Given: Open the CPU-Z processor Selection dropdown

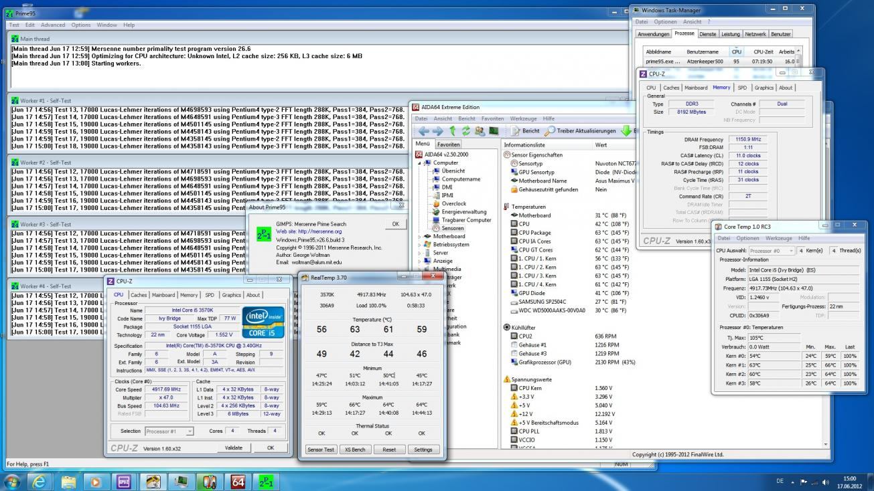Looking at the screenshot, I should click(x=169, y=431).
